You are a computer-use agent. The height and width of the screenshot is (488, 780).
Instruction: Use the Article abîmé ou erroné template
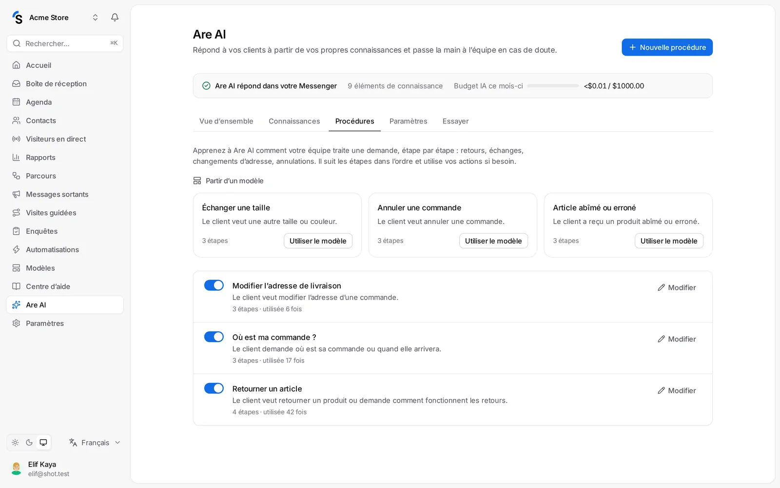(669, 241)
